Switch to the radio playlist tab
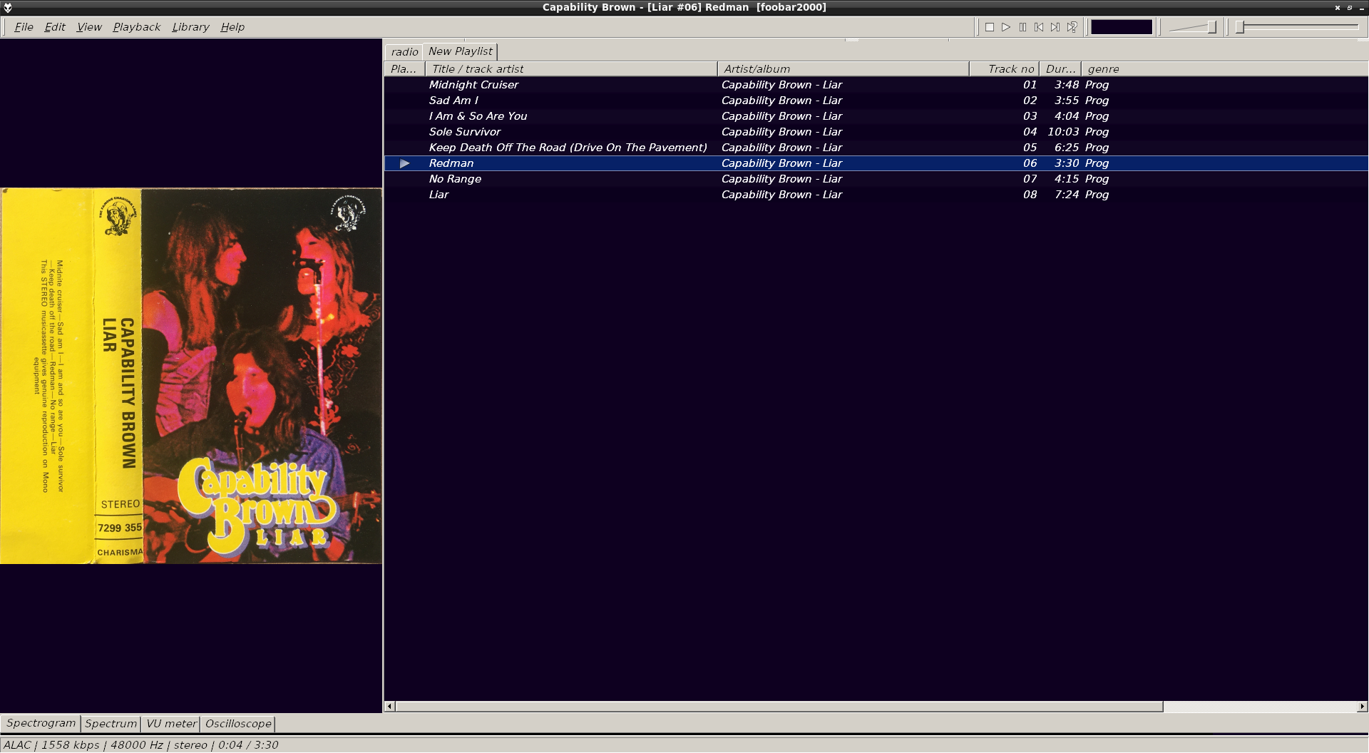This screenshot has width=1369, height=753. tap(404, 52)
